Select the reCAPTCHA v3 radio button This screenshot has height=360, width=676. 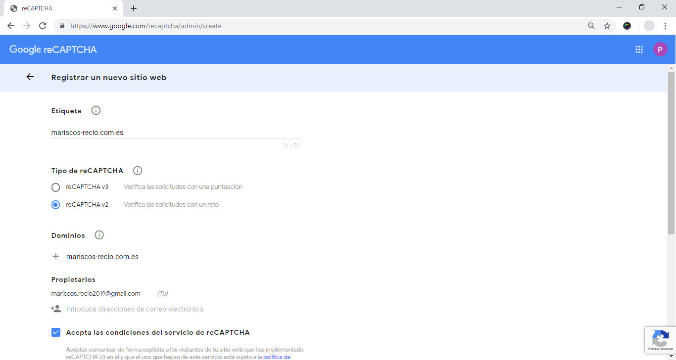pos(56,187)
